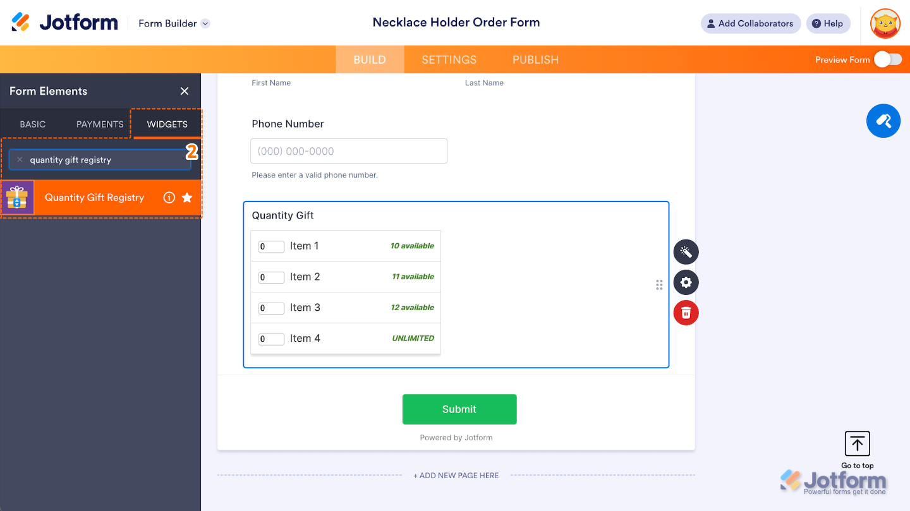The height and width of the screenshot is (511, 910).
Task: Toggle the Preview Form switch
Action: tap(887, 59)
